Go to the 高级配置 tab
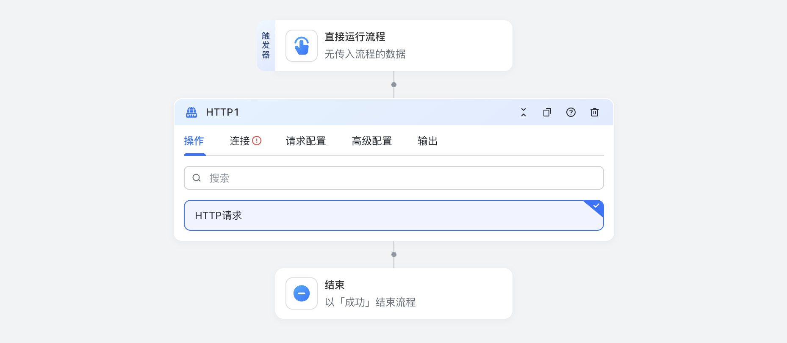This screenshot has height=343, width=787. 372,141
